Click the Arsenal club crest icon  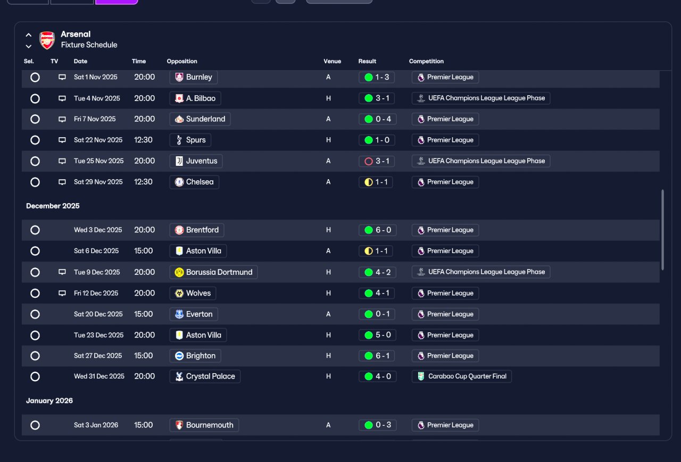47,40
